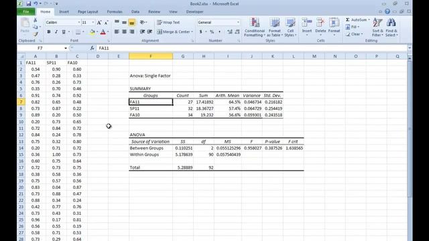Image resolution: width=429 pixels, height=241 pixels.
Task: Click the Name Box showing F7
Action: 40,48
